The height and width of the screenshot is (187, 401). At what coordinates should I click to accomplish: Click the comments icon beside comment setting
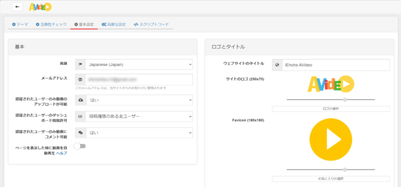[81, 133]
